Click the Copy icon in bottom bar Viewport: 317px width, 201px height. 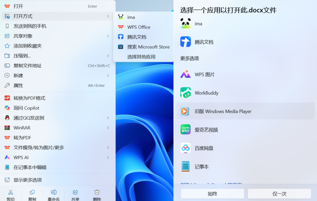(x=32, y=192)
